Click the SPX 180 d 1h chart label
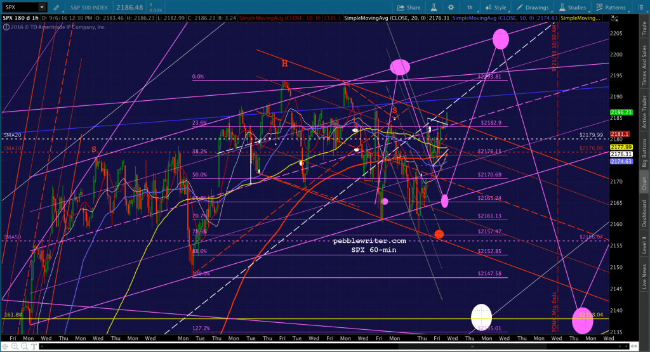650x352 pixels. (20, 18)
